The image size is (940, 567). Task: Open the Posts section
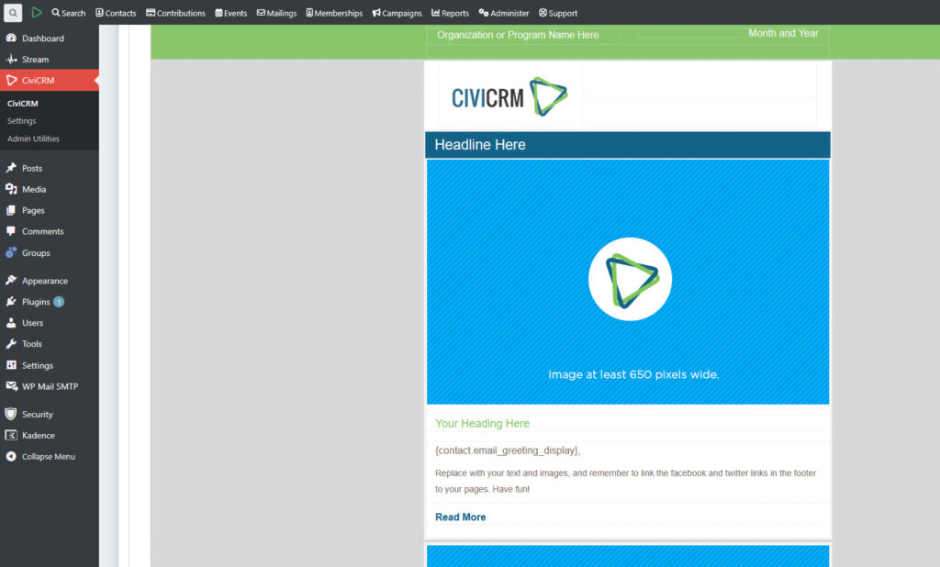tap(32, 169)
